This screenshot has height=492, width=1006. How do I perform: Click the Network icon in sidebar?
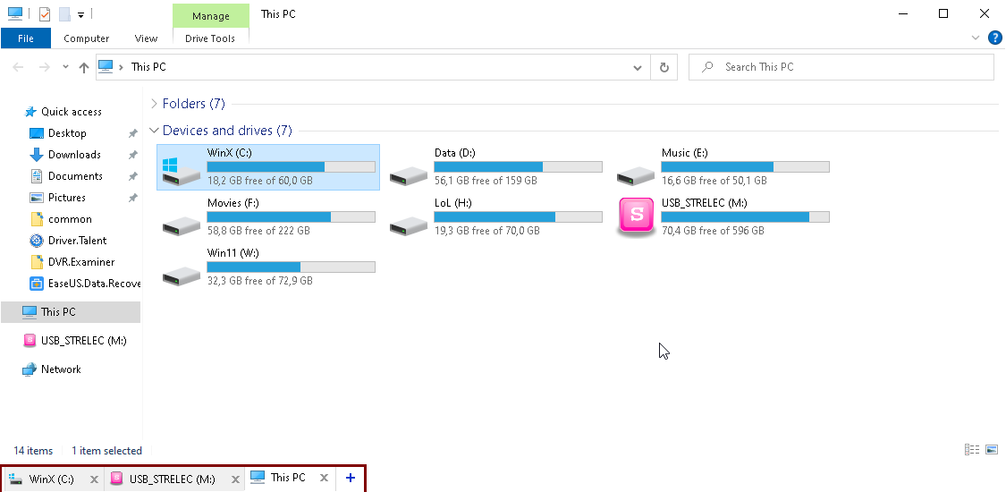click(x=30, y=369)
